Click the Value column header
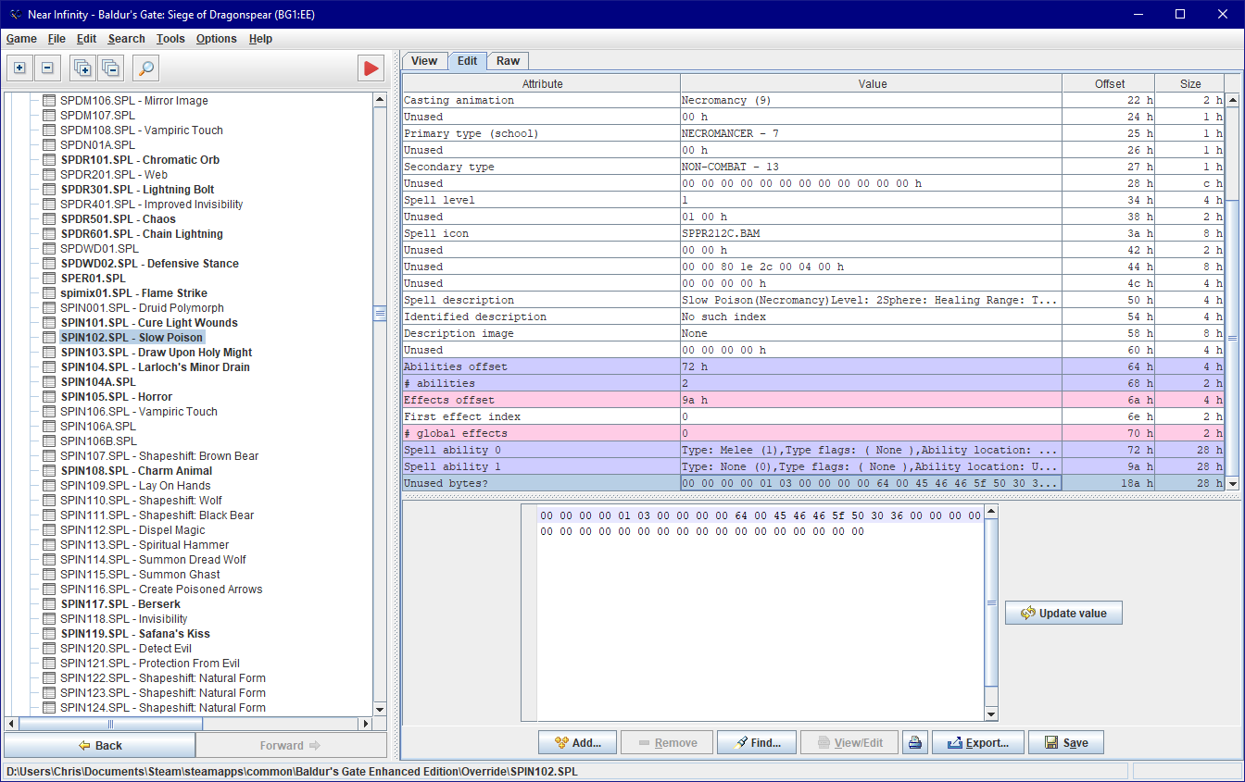 click(872, 83)
